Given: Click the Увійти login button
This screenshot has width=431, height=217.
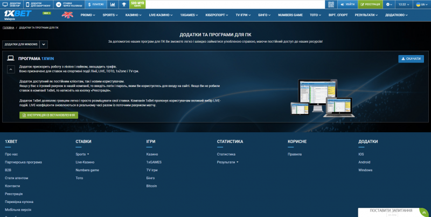Looking at the screenshot, I should point(347,4).
